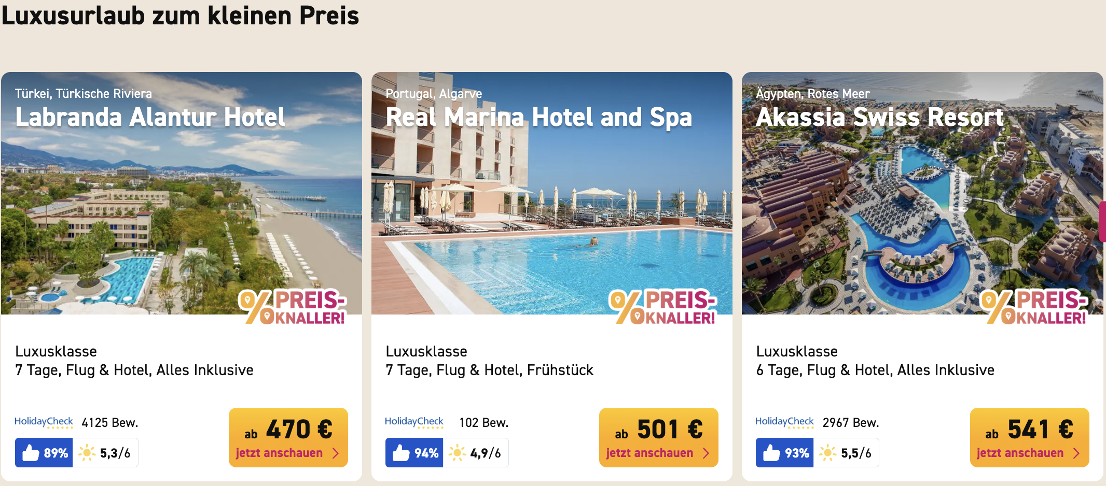Click the pink tab at right edge
The width and height of the screenshot is (1106, 486).
click(x=1102, y=221)
